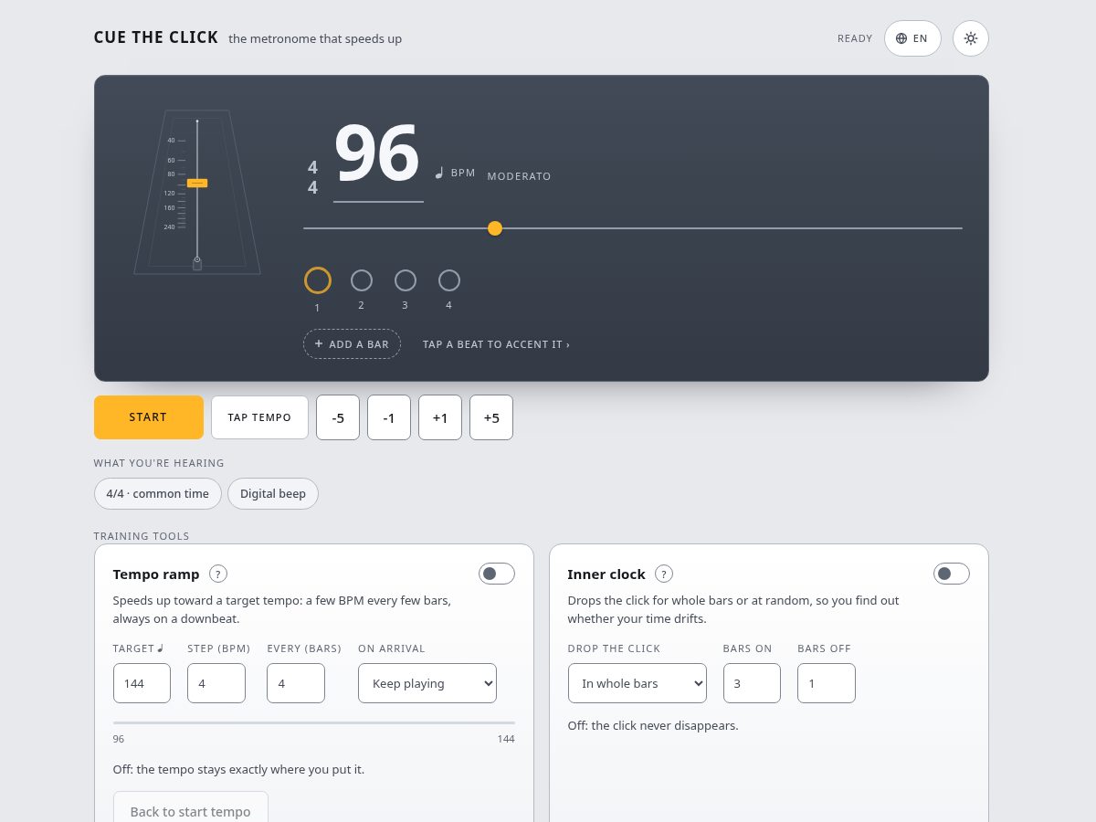The width and height of the screenshot is (1096, 822).
Task: Open the EN language selector
Action: [x=912, y=38]
